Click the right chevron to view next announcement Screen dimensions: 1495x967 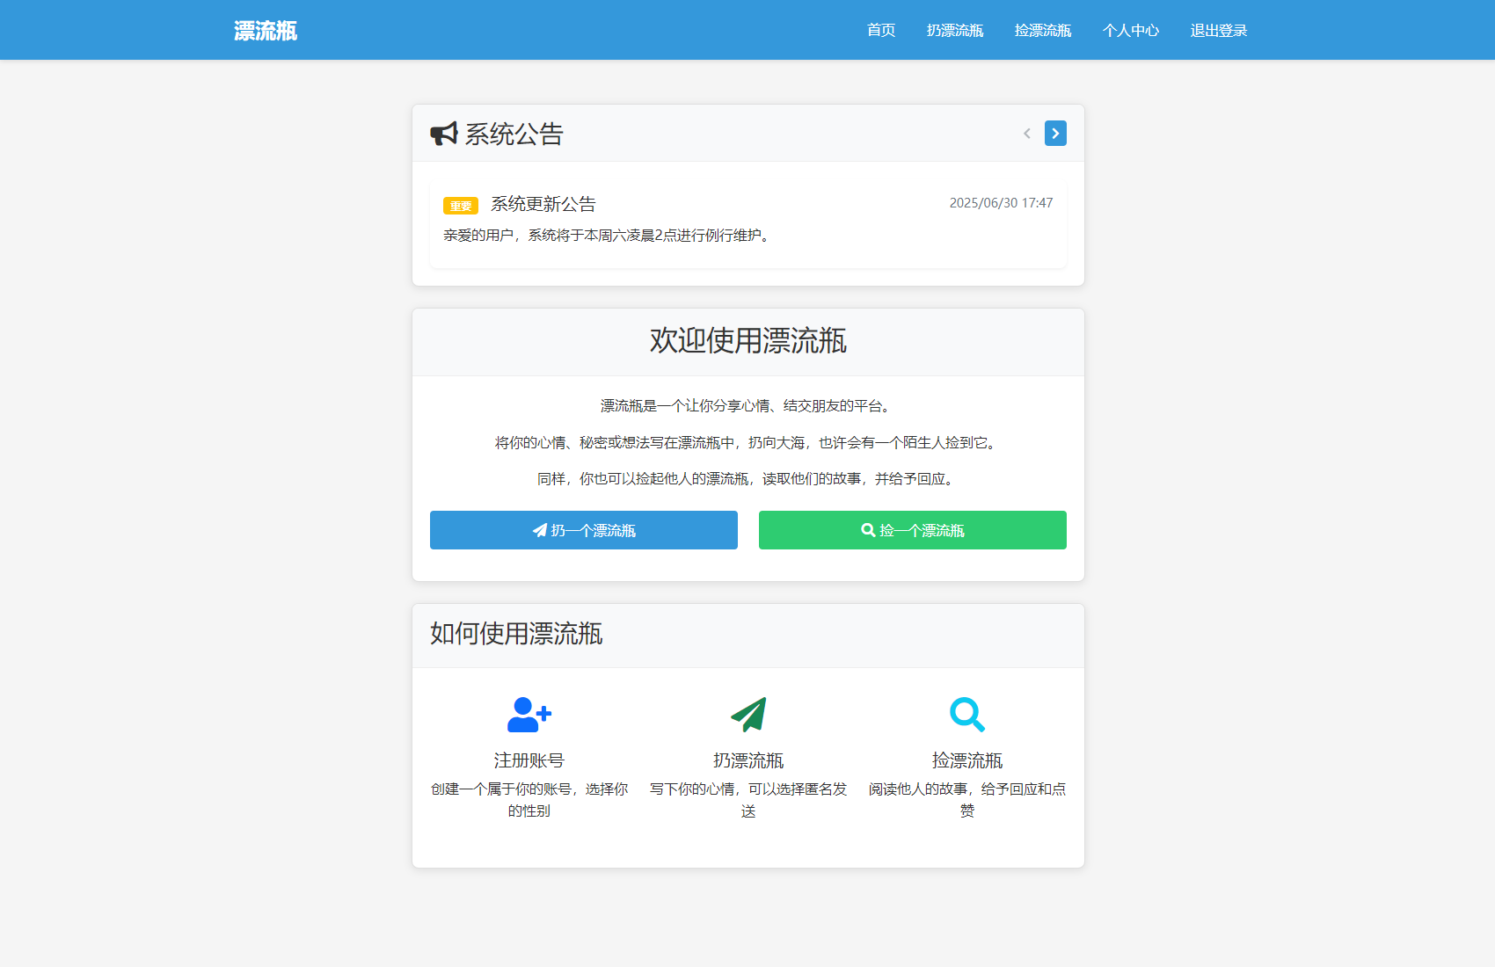point(1054,133)
